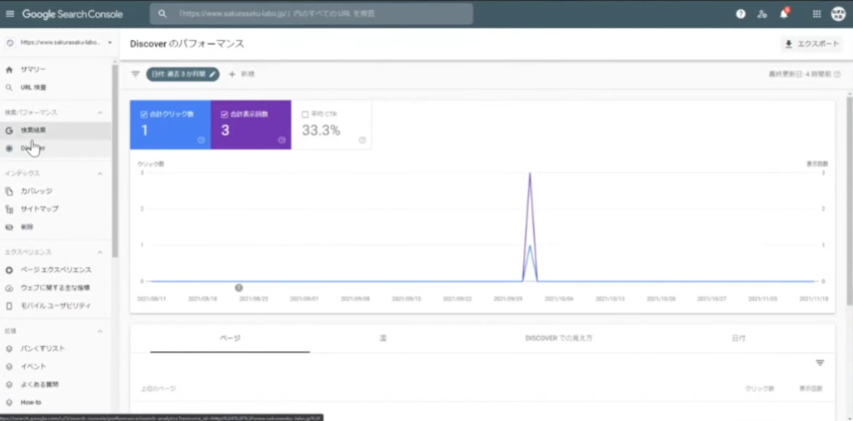Click the Discover asterisk icon in sidebar
853x421 pixels.
coord(8,148)
